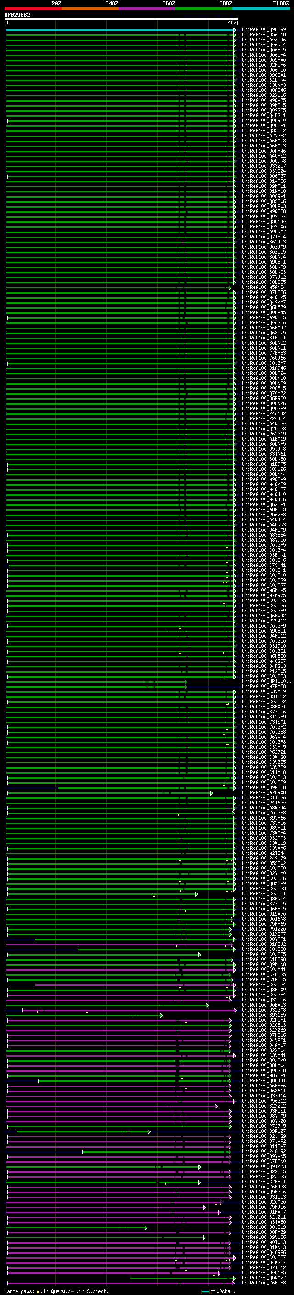Image resolution: width=294 pixels, height=1295 pixels.
Task: Click the UniRef100_Q33C22 label
Action: [264, 131]
